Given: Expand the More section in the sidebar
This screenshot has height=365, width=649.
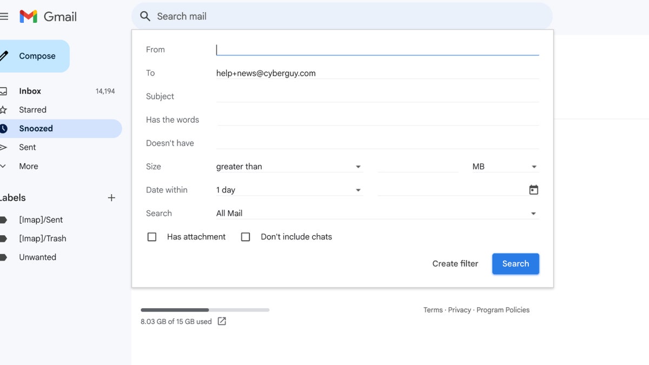Looking at the screenshot, I should click(28, 166).
